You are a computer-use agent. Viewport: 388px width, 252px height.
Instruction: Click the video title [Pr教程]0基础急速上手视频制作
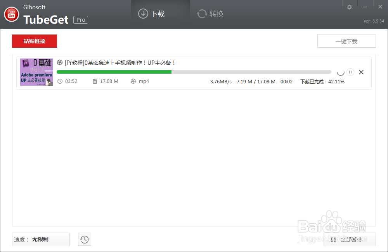(x=120, y=63)
